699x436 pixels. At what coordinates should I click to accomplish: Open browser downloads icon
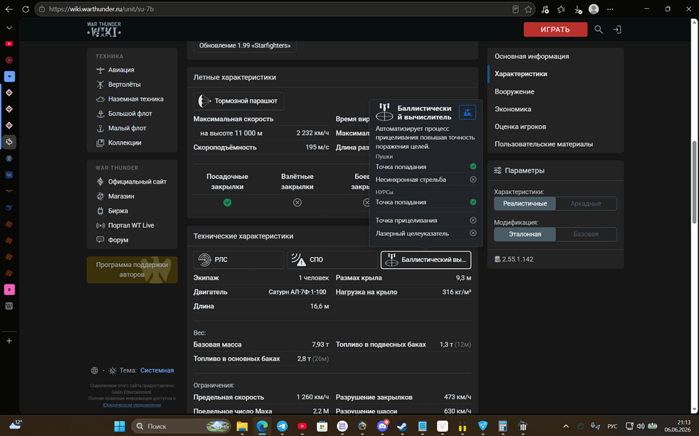[x=578, y=9]
